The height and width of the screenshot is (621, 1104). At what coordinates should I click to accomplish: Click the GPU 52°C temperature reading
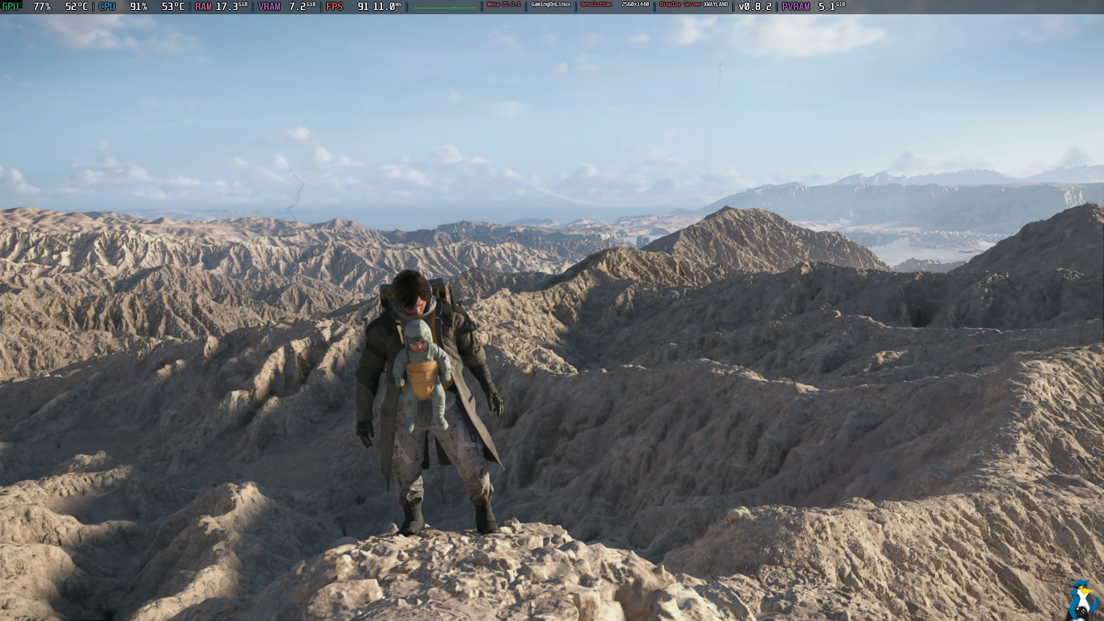76,6
